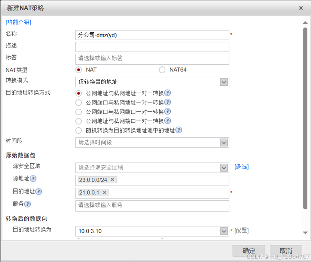Open help for 公网端口与私网端口一对一转换

[x=168, y=112]
